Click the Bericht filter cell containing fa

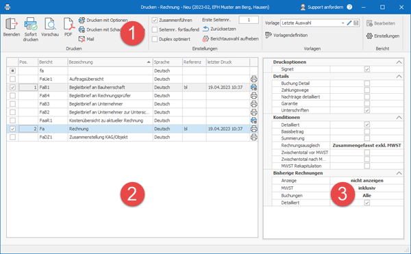pyautogui.click(x=53, y=71)
